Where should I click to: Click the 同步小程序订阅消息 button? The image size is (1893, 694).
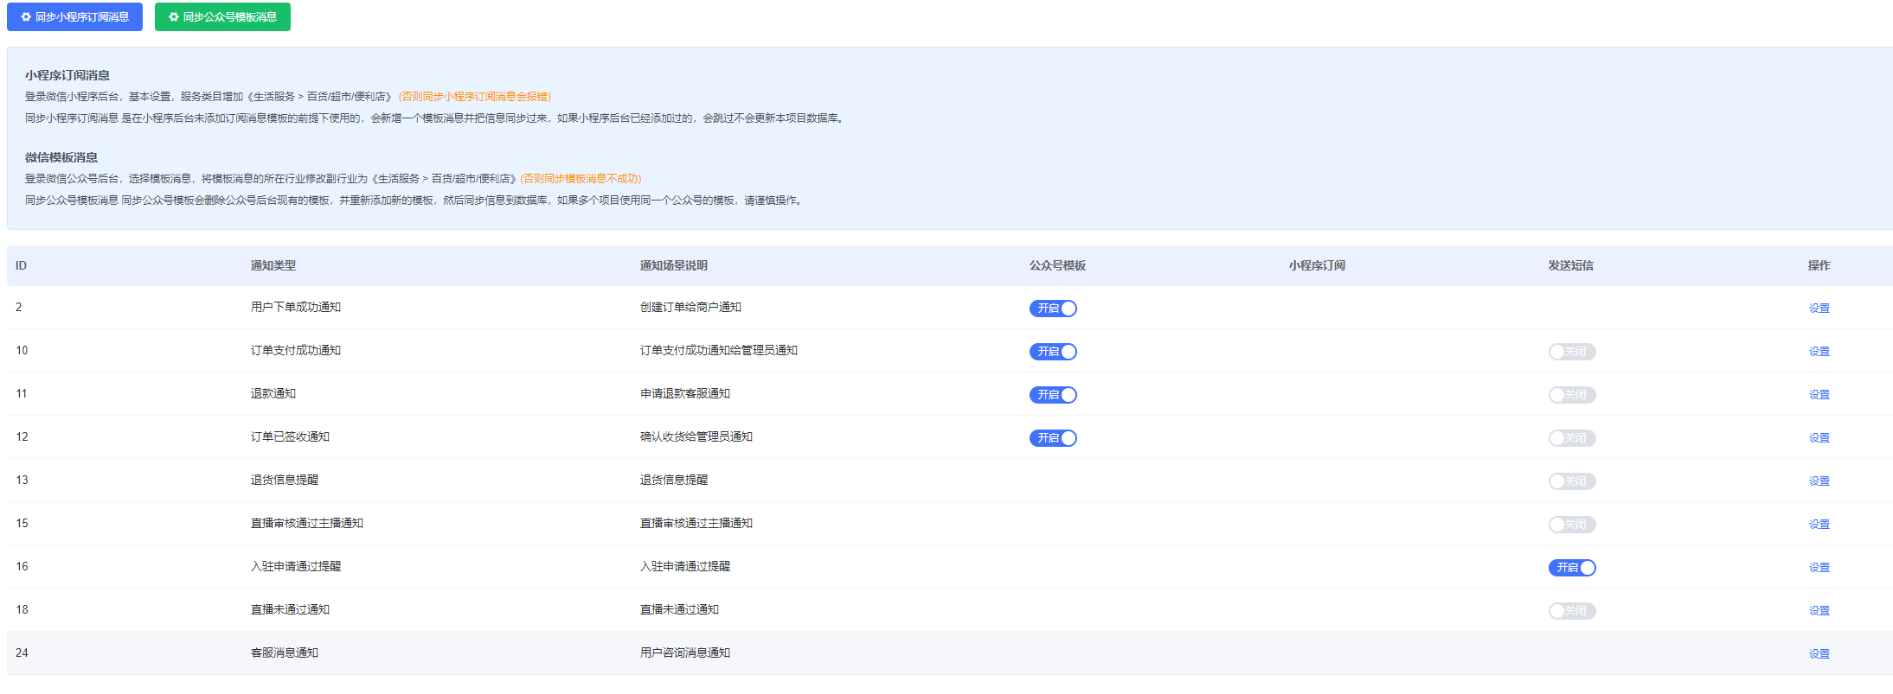click(x=74, y=17)
